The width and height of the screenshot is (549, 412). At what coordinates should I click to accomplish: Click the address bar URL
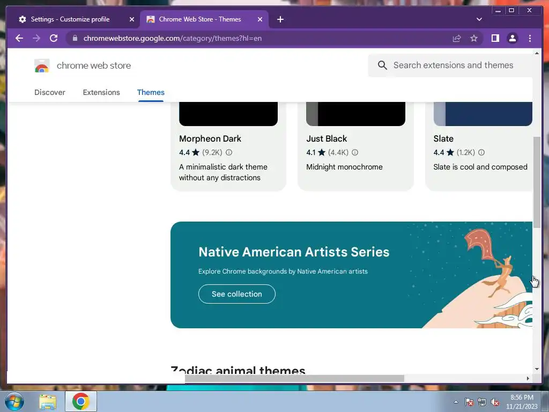172,38
